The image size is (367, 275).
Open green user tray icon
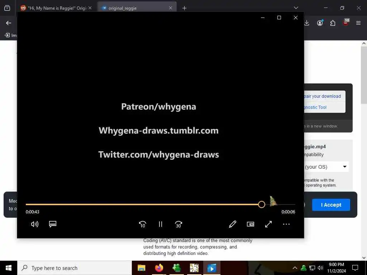coord(304,268)
